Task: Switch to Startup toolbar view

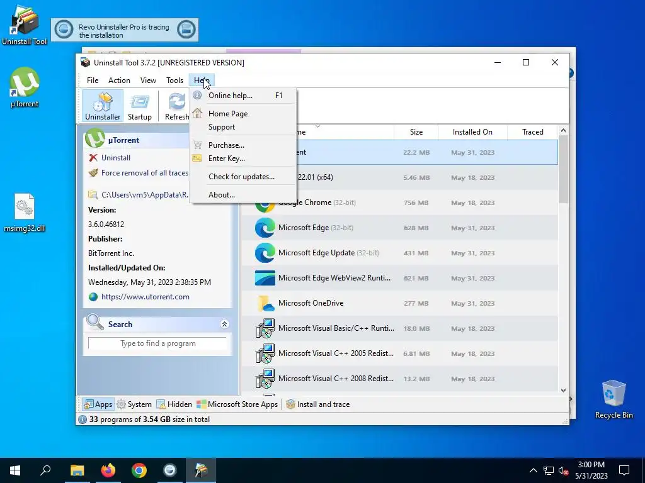Action: (139, 106)
